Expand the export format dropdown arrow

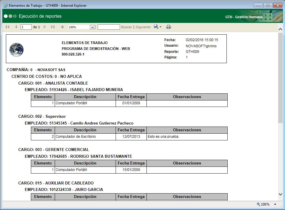[x=160, y=27]
